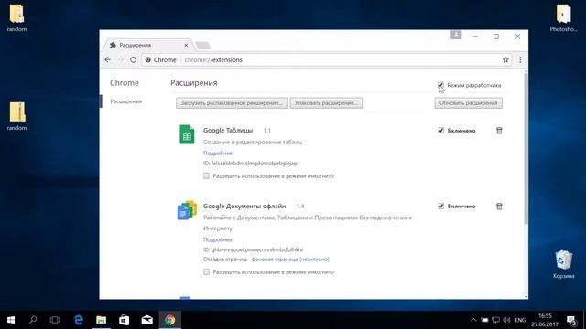Open the Windows Start menu
586x329 pixels.
[11, 320]
